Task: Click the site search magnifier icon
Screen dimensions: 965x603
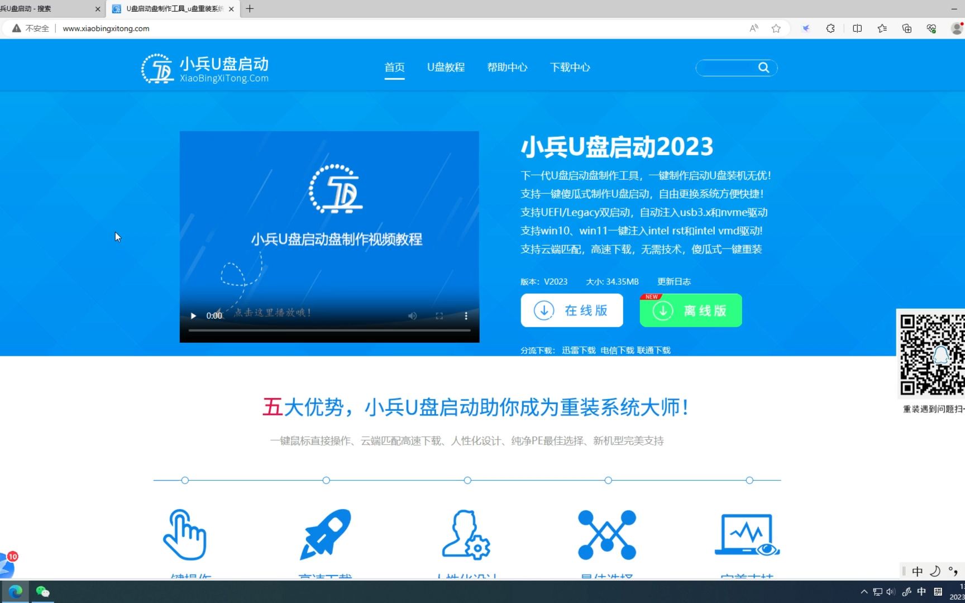Action: [763, 68]
